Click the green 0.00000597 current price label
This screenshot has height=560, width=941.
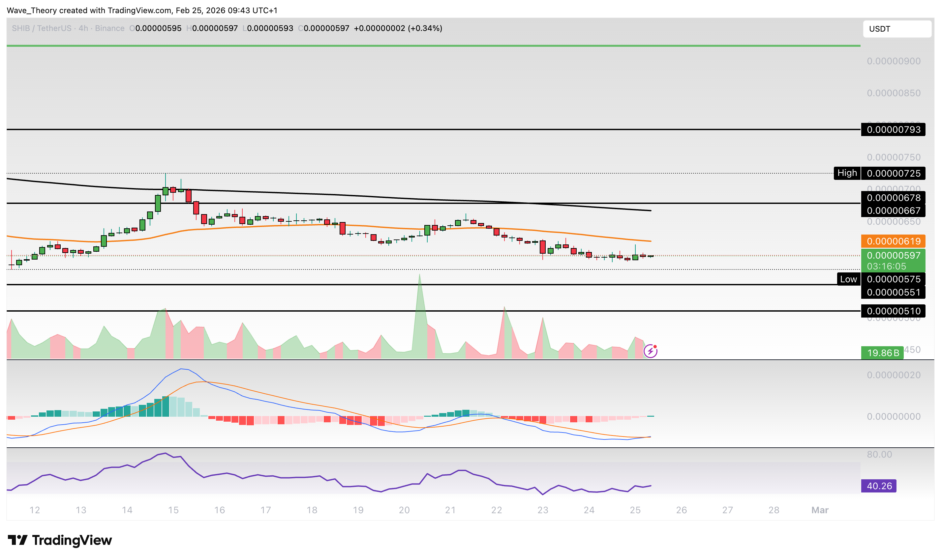click(x=893, y=256)
